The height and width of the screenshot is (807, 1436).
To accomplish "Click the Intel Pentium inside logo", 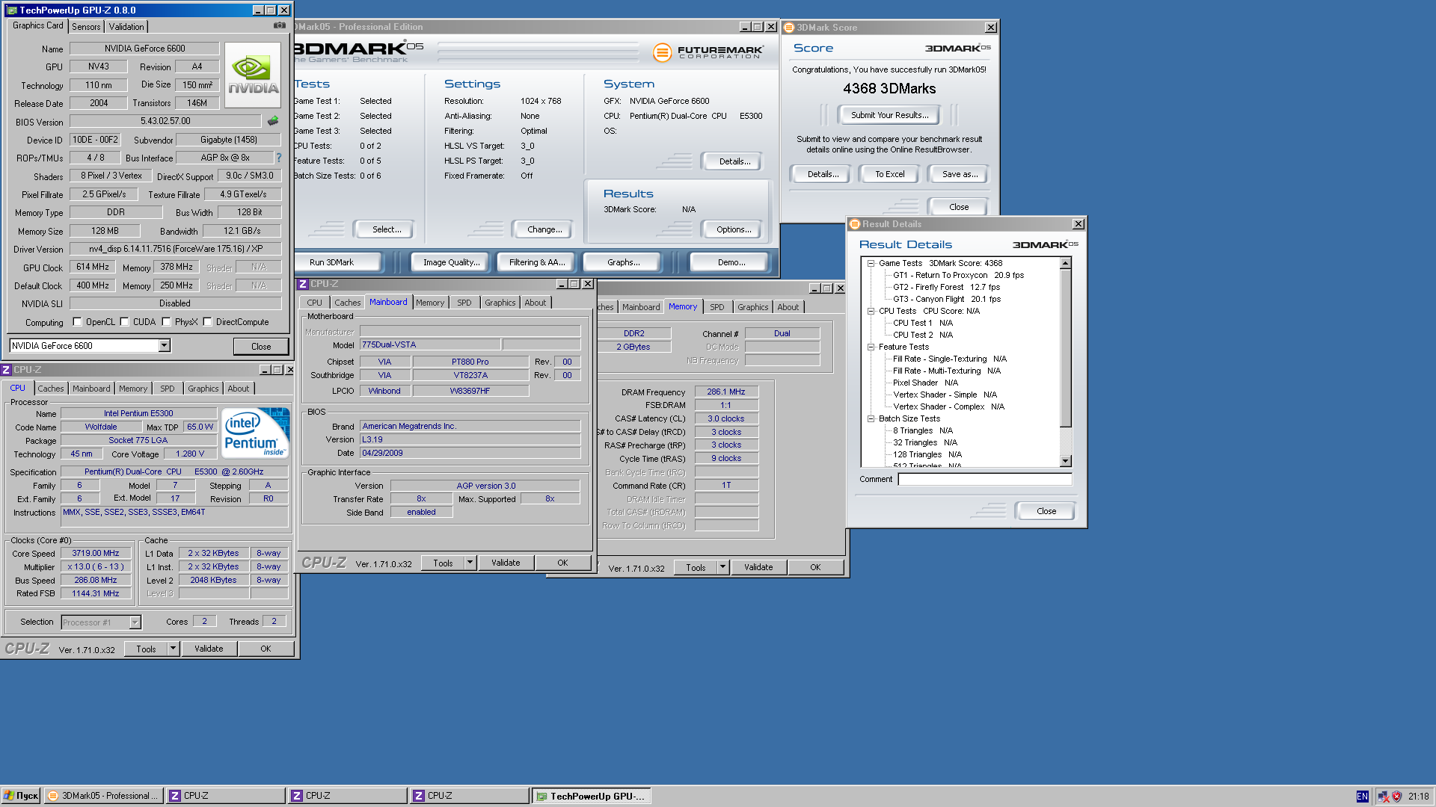I will coord(256,433).
